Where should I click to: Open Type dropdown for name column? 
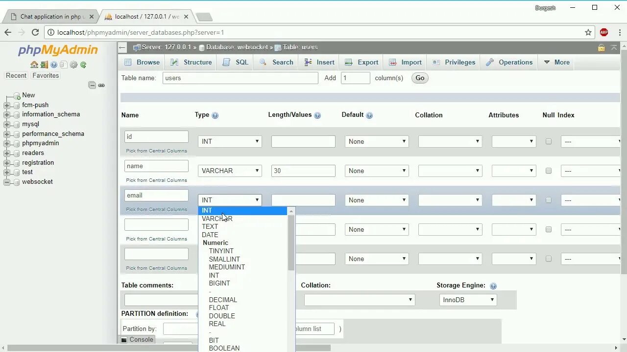coord(230,171)
